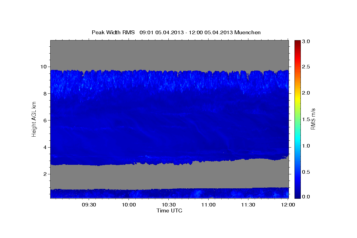The height and width of the screenshot is (238, 357).
Task: Click the colorbar value 1.0
Action: [x=306, y=146]
